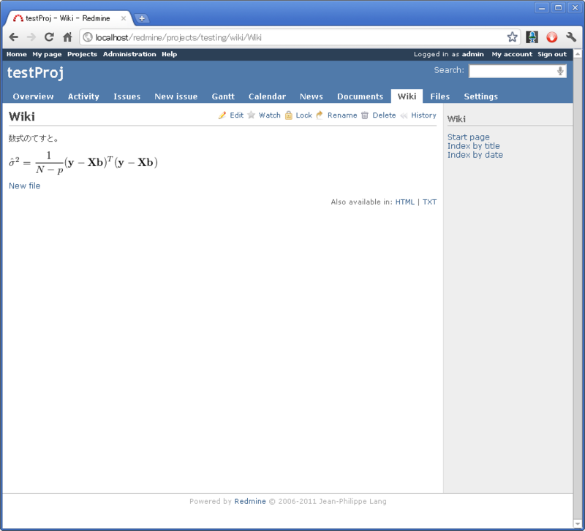This screenshot has height=531, width=585.
Task: Open My account link
Action: [512, 54]
